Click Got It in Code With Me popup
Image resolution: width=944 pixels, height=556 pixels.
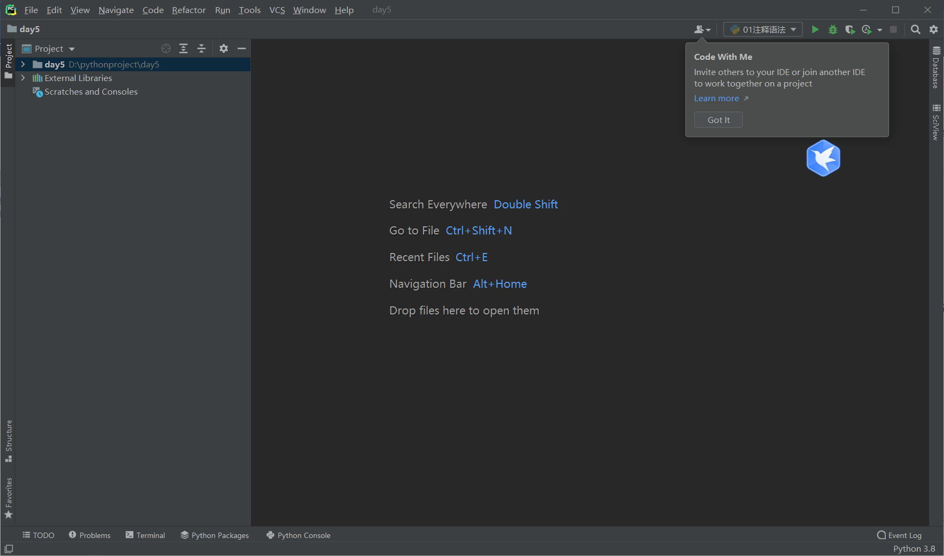point(718,120)
